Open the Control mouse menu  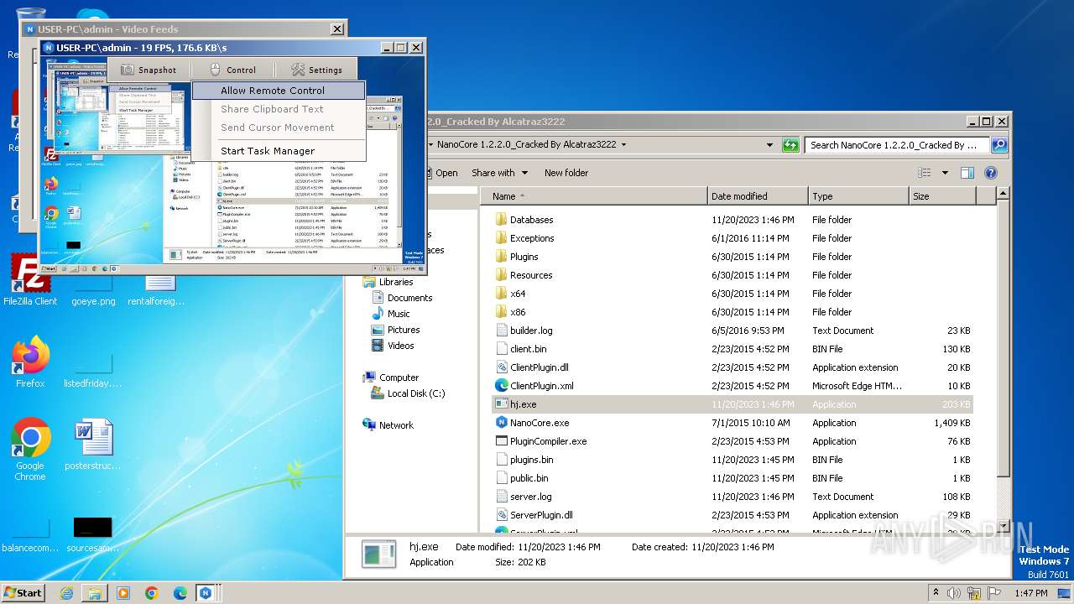pyautogui.click(x=232, y=70)
